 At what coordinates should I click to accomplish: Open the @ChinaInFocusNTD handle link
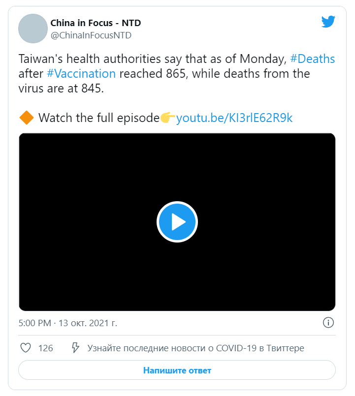(x=91, y=35)
